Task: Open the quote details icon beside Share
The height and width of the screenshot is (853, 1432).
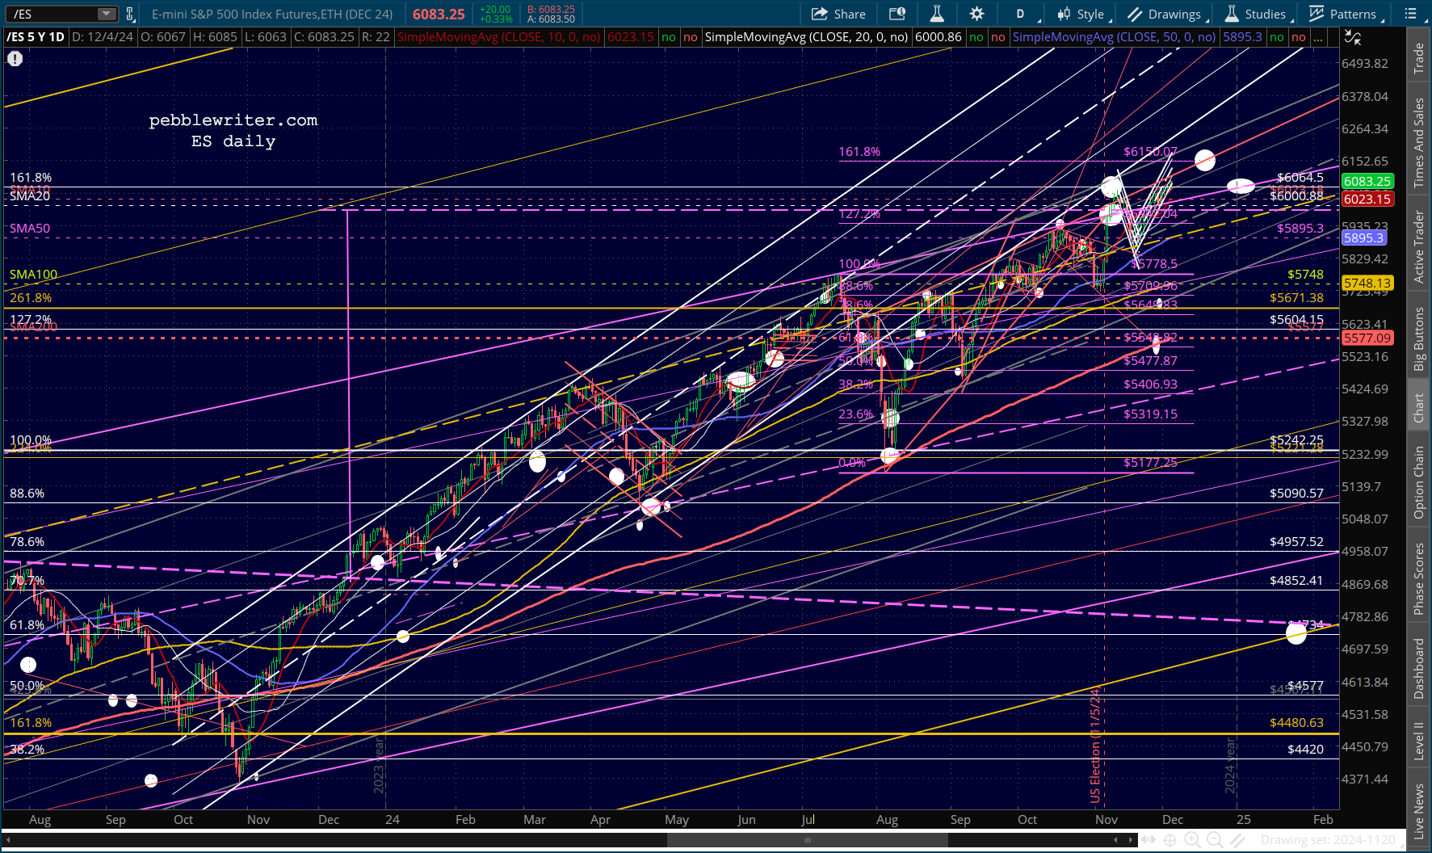Action: coord(897,14)
